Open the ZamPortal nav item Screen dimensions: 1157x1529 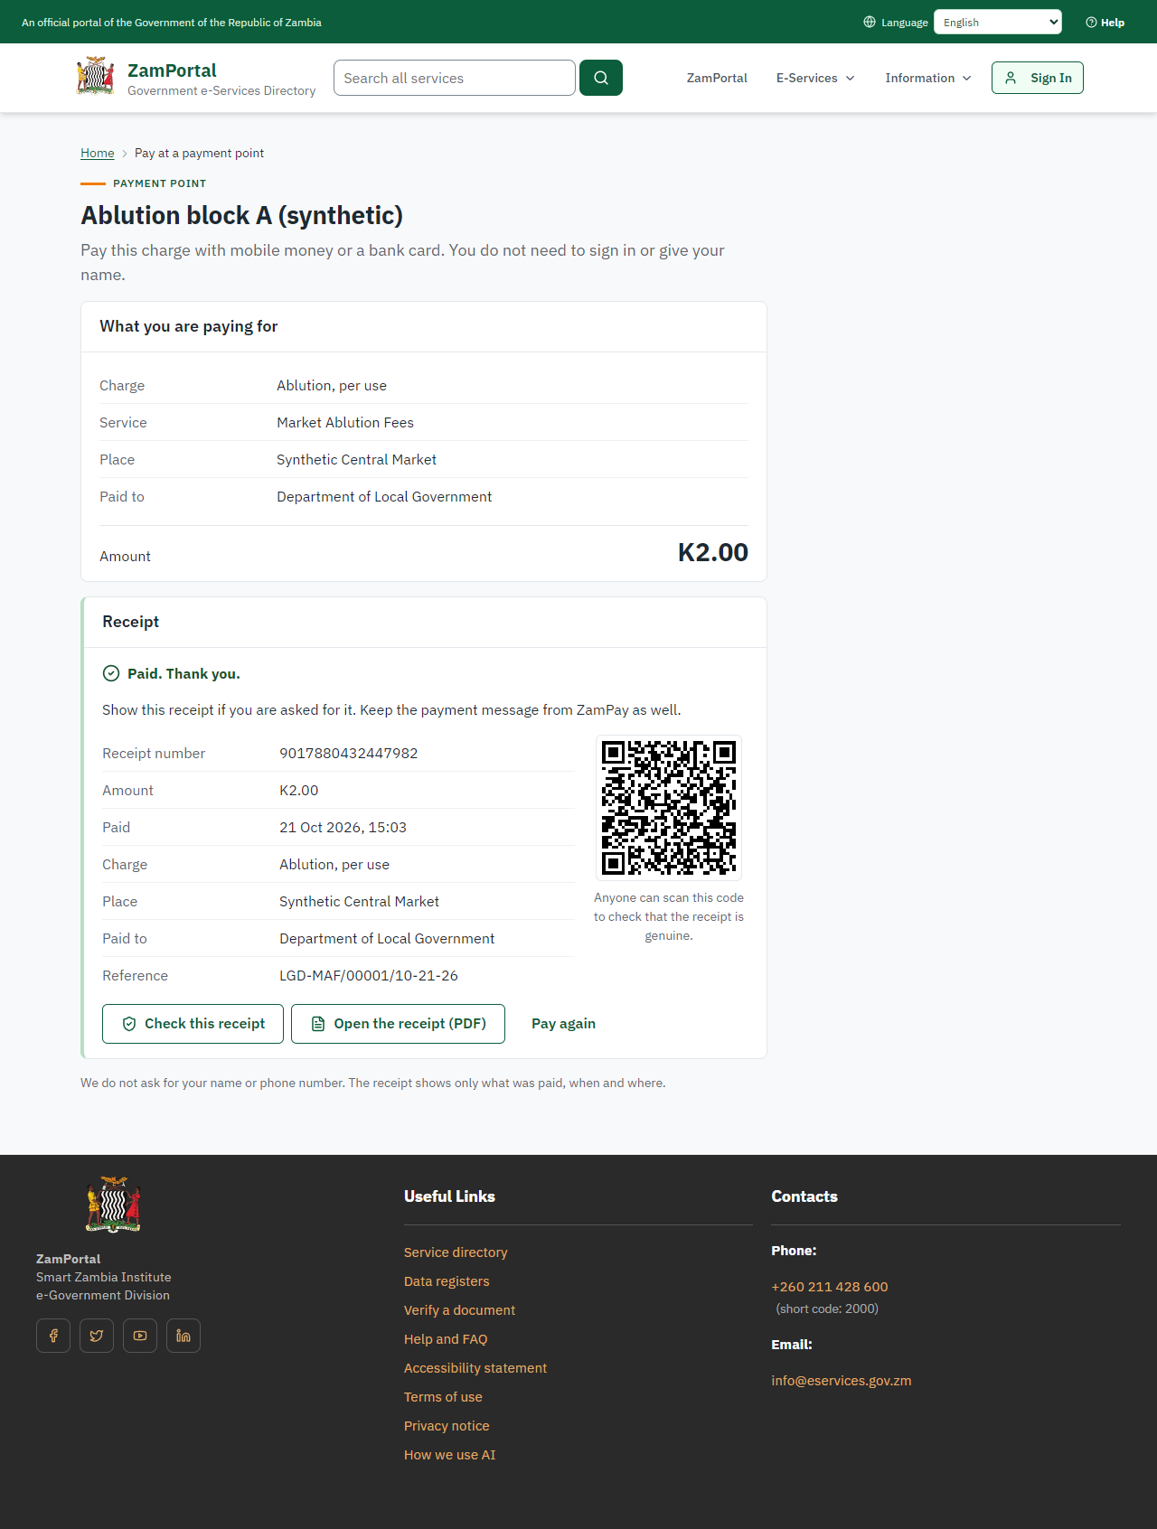717,78
